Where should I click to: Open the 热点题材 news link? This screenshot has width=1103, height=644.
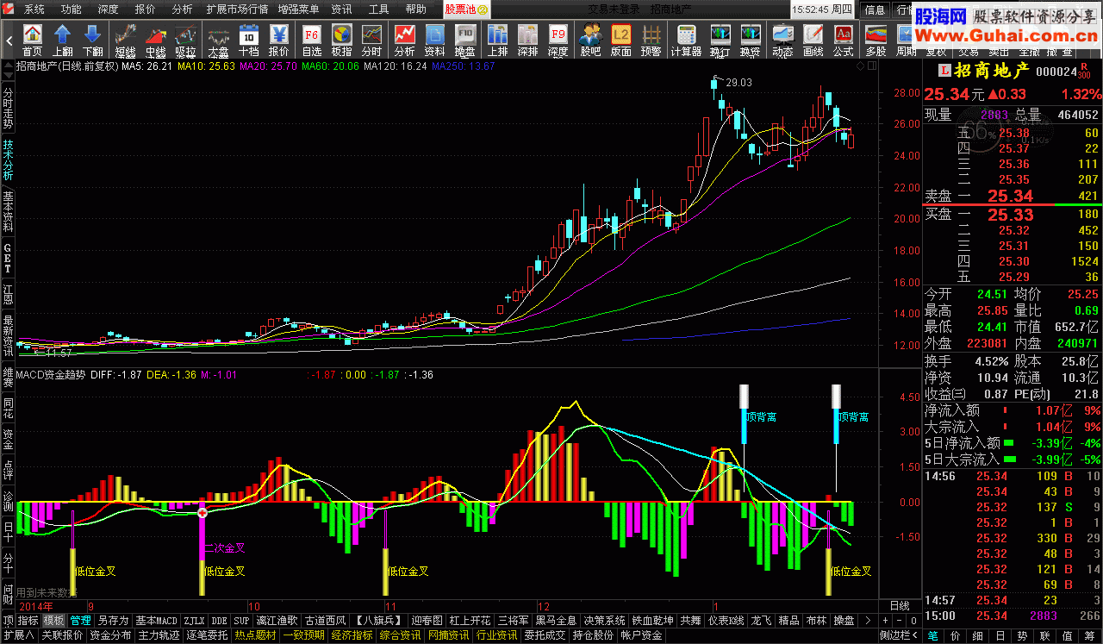point(255,635)
